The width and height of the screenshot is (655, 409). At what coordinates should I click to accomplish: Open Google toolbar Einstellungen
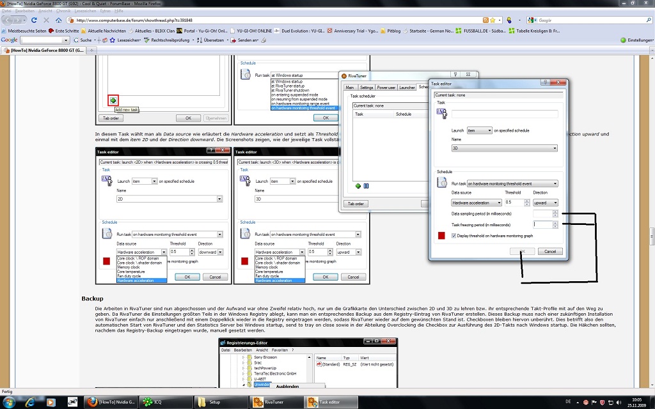tap(636, 40)
